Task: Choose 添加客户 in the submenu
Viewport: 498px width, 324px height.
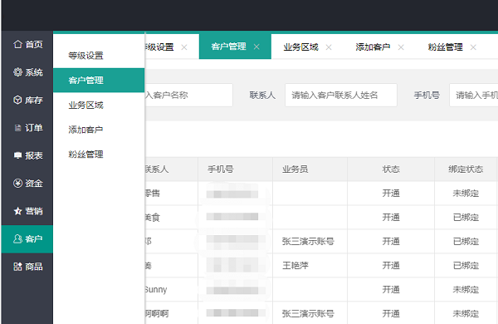Action: [x=99, y=130]
